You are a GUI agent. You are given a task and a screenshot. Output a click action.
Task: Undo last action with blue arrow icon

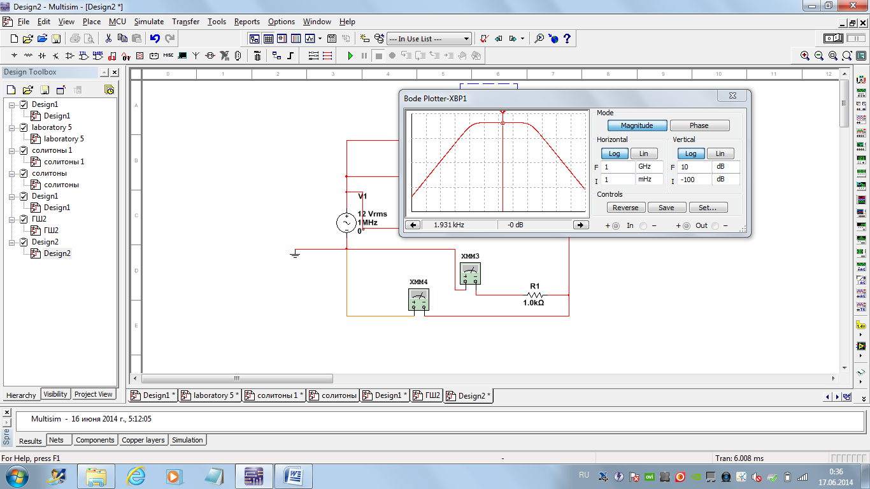155,39
